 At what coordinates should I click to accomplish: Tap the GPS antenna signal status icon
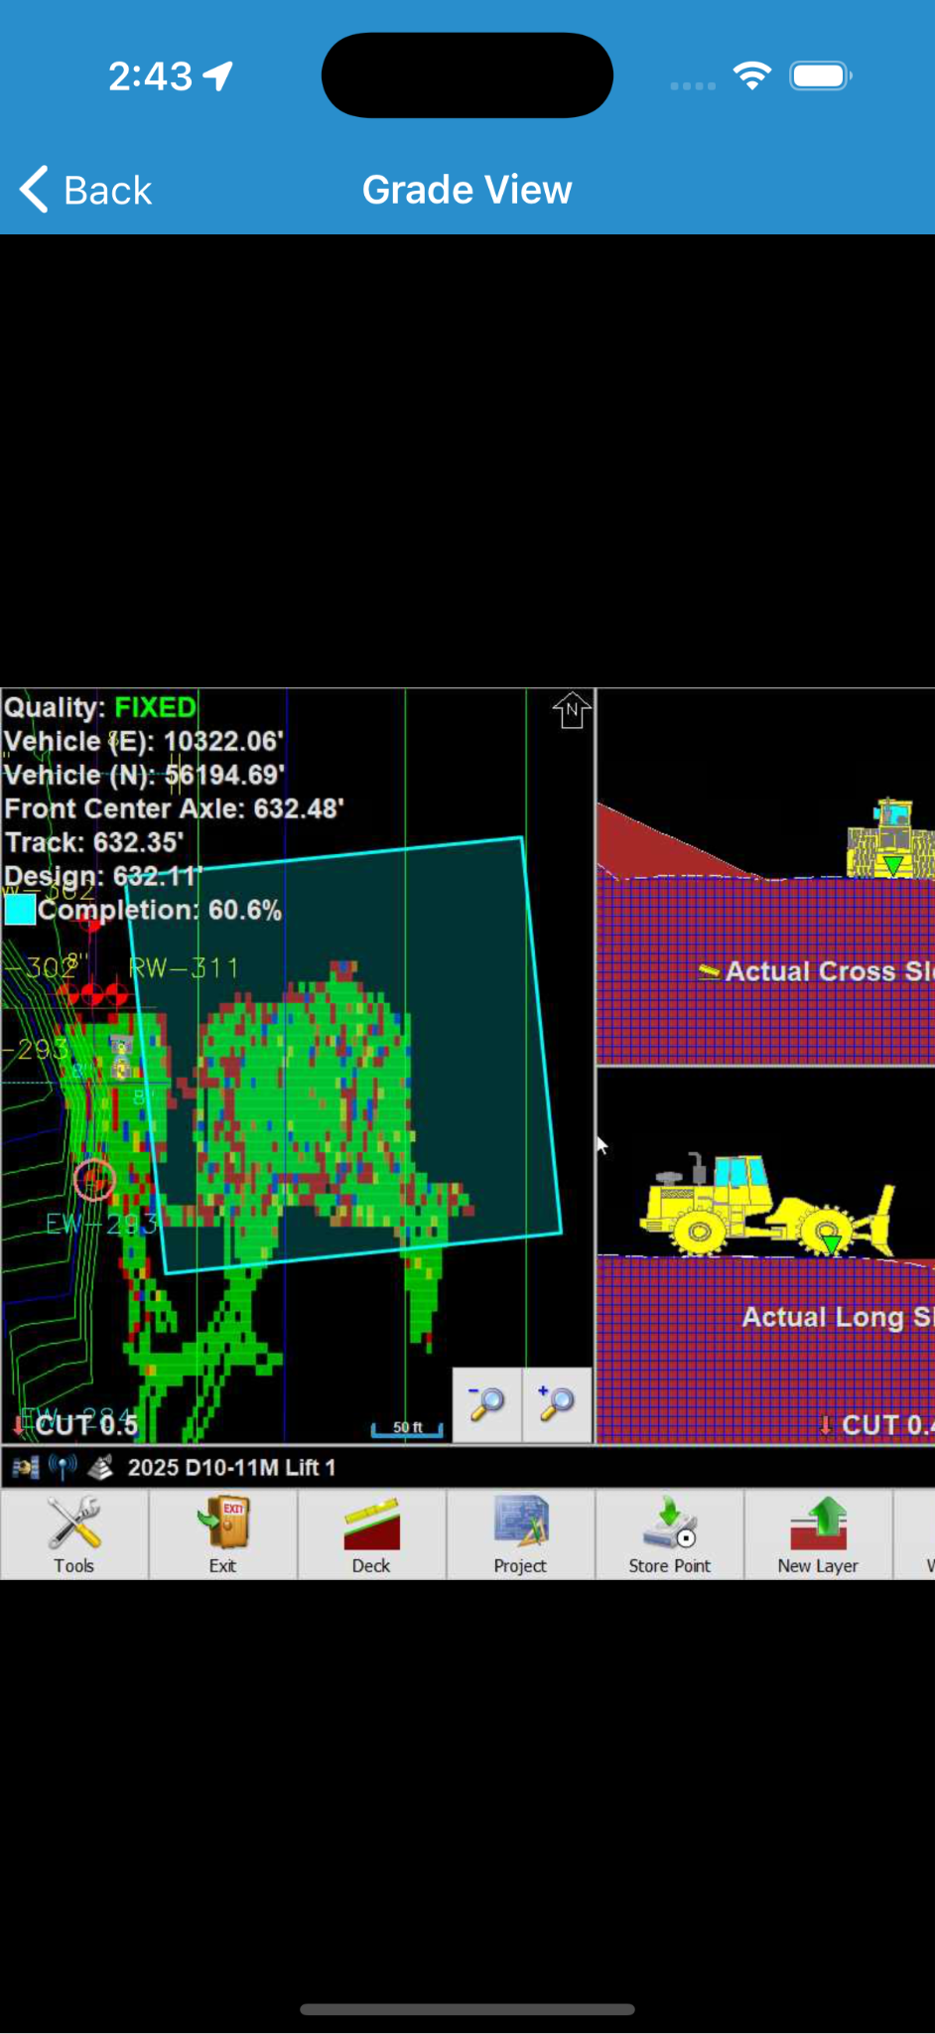coord(63,1467)
